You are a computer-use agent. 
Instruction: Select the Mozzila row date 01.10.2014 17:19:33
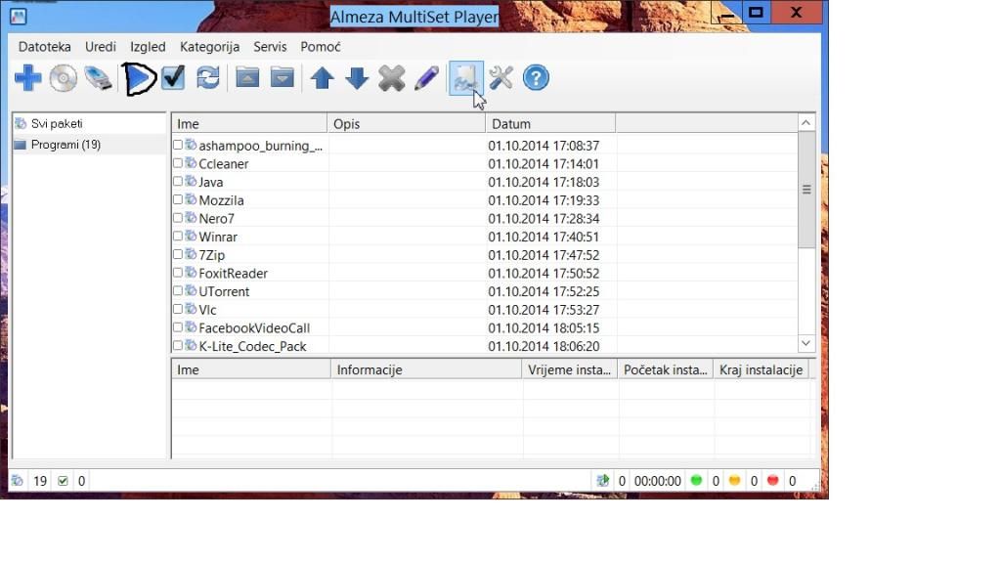[544, 199]
